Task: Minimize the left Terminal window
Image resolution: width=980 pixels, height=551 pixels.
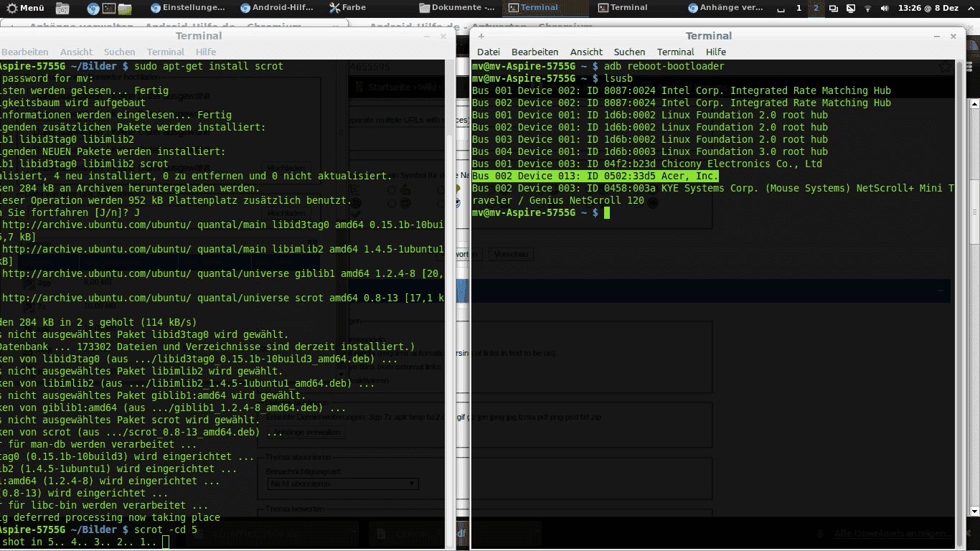Action: 426,35
